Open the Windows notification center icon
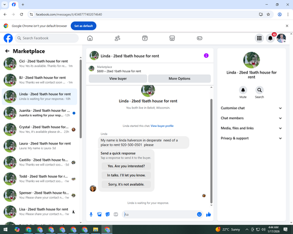Screen dimensions: 293x234 tap(285, 229)
